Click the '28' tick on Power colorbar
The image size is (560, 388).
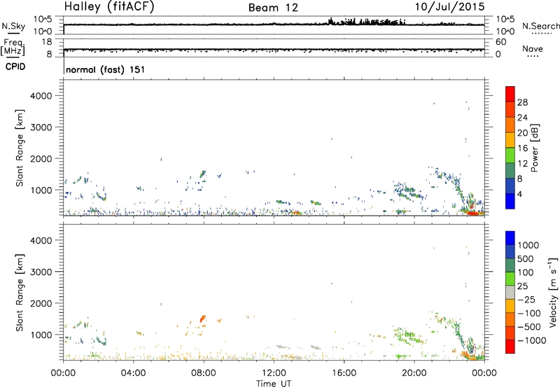pyautogui.click(x=522, y=102)
